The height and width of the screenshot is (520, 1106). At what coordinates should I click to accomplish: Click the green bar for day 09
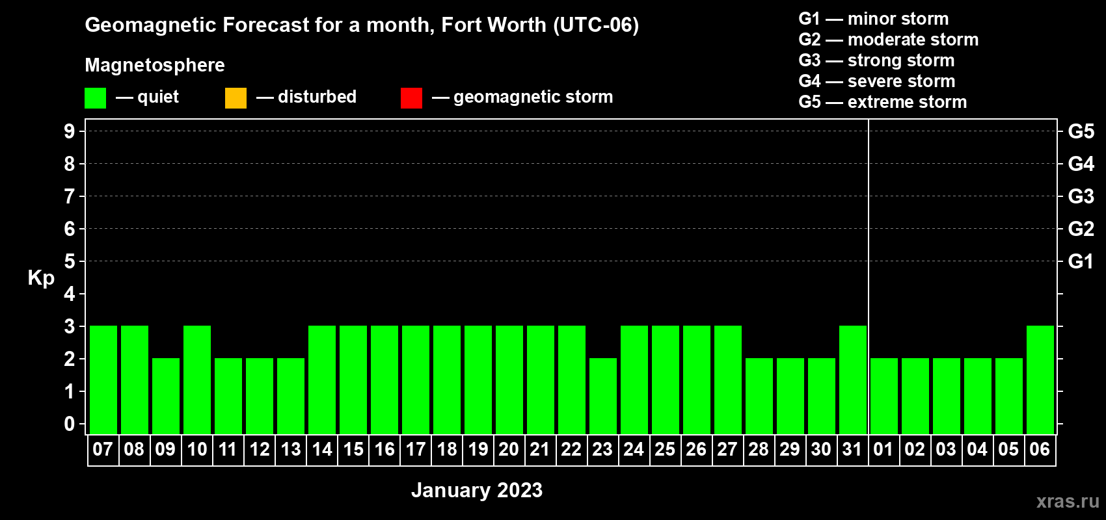(x=166, y=396)
